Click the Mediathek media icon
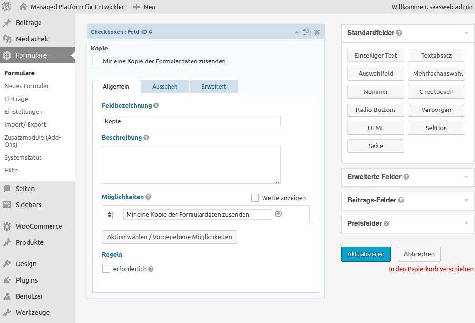 [7, 39]
